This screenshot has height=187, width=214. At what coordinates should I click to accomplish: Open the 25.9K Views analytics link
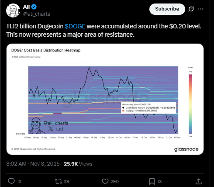point(78,164)
